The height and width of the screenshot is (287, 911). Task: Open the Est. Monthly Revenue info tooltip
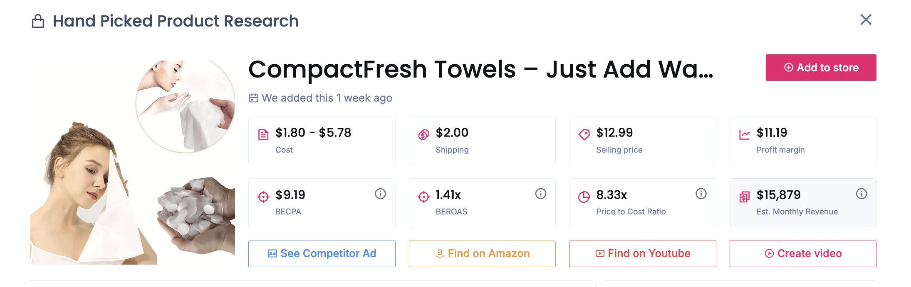point(861,193)
